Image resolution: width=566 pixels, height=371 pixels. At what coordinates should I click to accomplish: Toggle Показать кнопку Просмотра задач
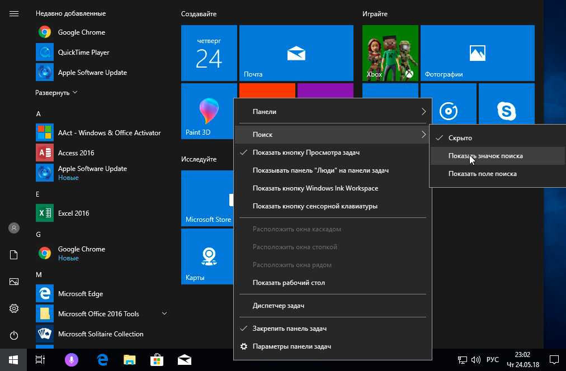[333, 153]
